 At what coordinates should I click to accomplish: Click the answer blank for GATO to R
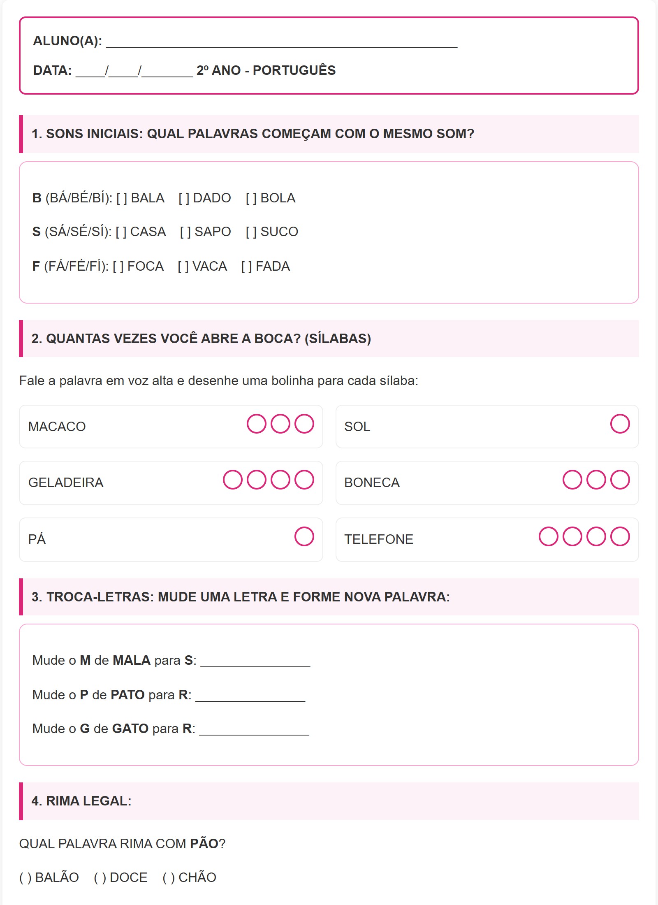tap(254, 729)
